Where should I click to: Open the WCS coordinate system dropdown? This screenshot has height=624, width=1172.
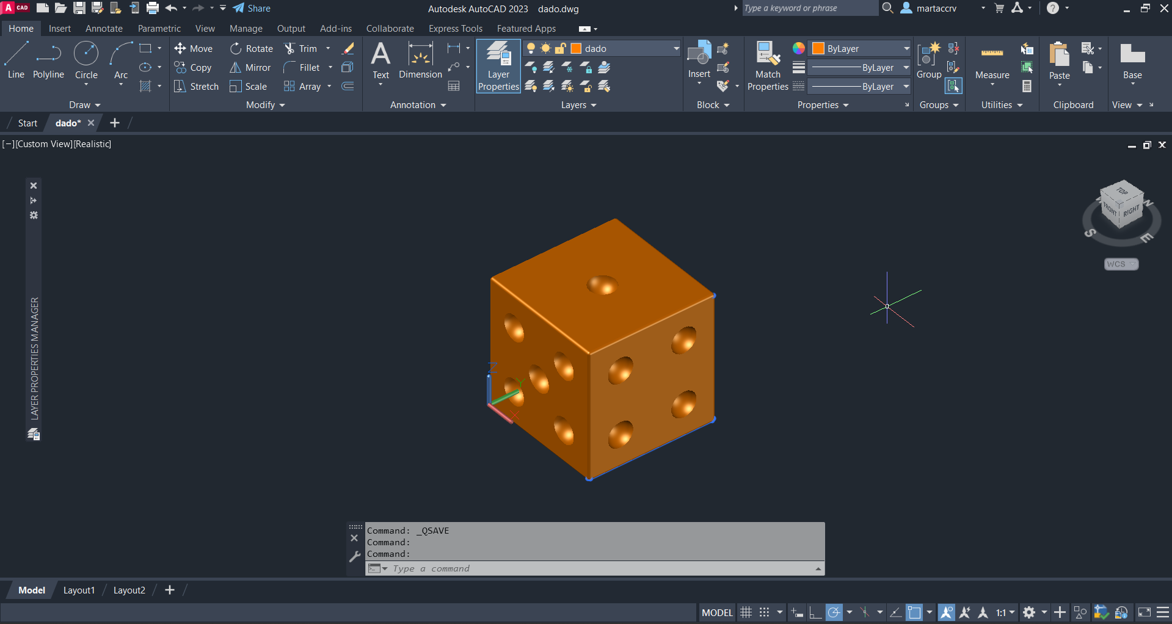pyautogui.click(x=1121, y=264)
